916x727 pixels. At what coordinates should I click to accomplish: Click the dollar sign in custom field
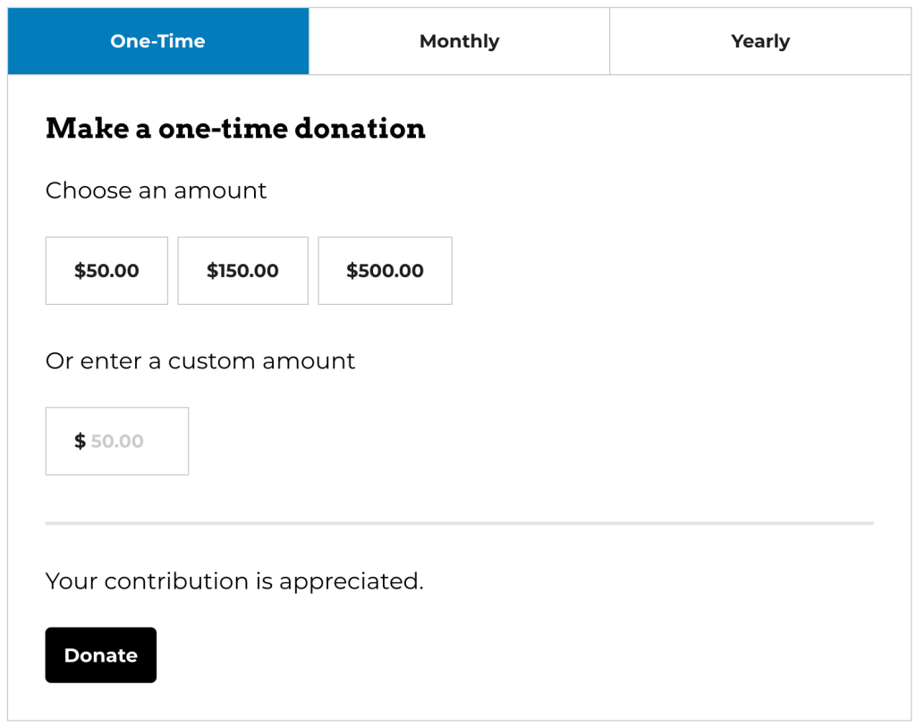80,441
